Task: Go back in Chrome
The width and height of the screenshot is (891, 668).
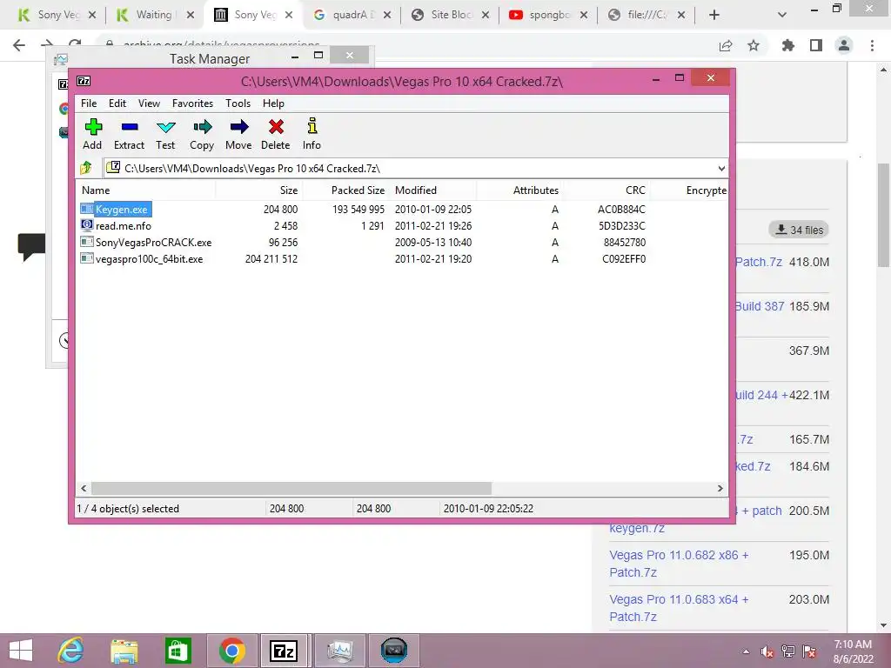Action: pyautogui.click(x=19, y=45)
